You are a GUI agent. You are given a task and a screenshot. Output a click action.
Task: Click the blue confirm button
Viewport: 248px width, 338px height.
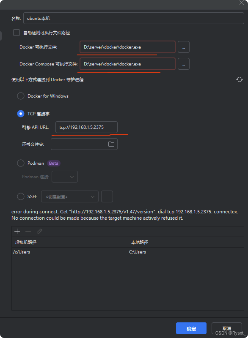tap(191, 328)
